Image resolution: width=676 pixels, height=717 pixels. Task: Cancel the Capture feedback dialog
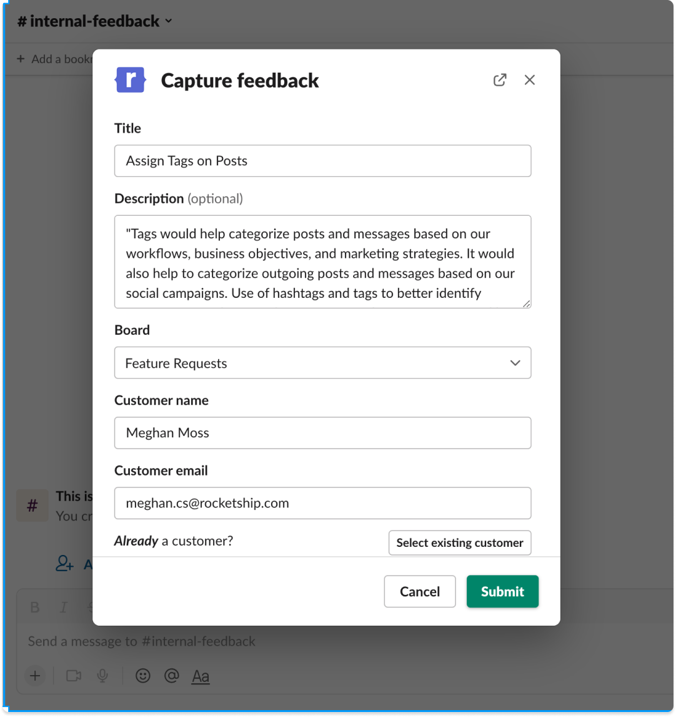(420, 591)
